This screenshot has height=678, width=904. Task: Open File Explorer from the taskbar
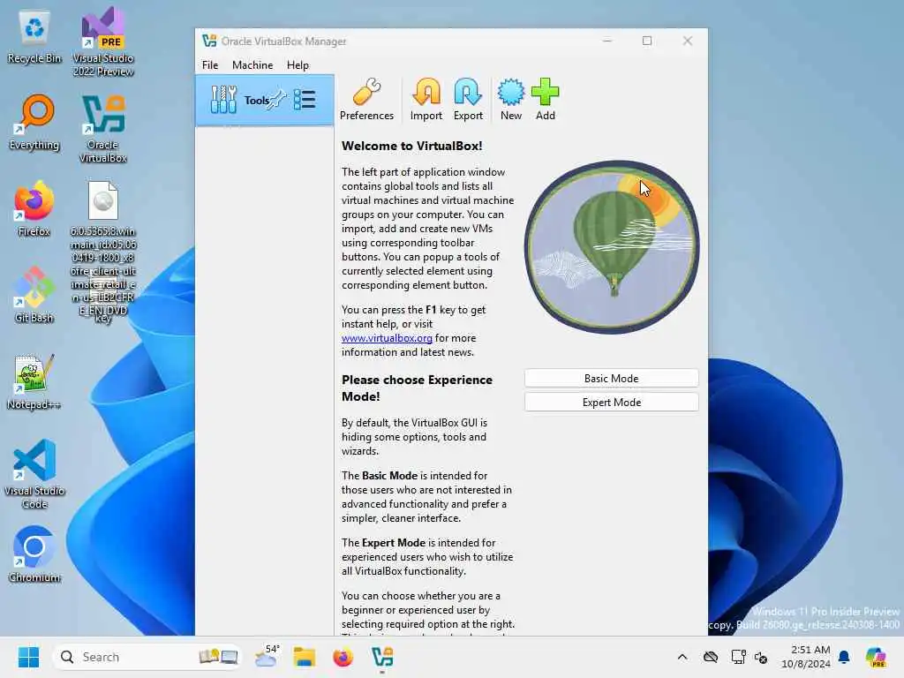pyautogui.click(x=305, y=657)
